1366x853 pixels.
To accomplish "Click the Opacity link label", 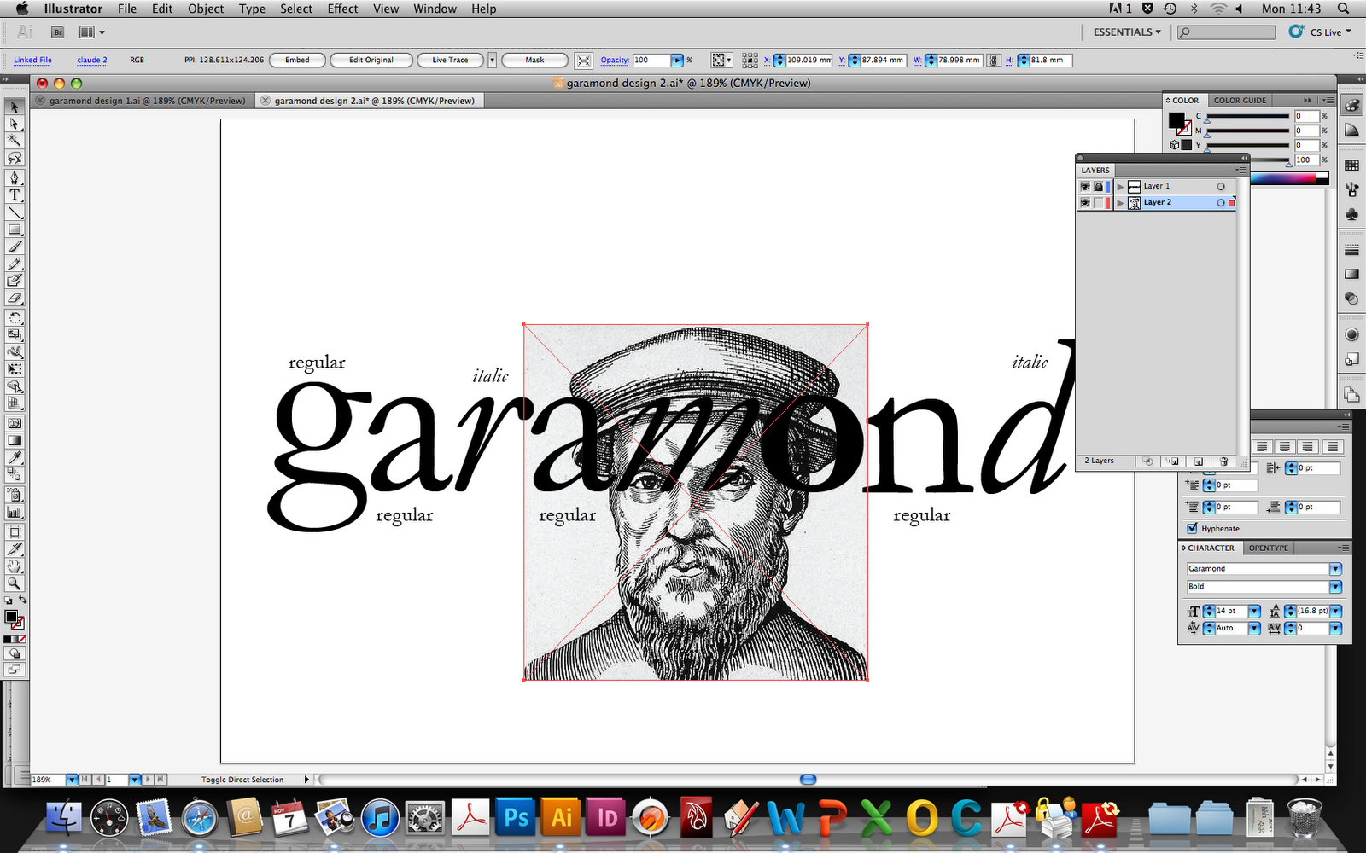I will coord(615,61).
